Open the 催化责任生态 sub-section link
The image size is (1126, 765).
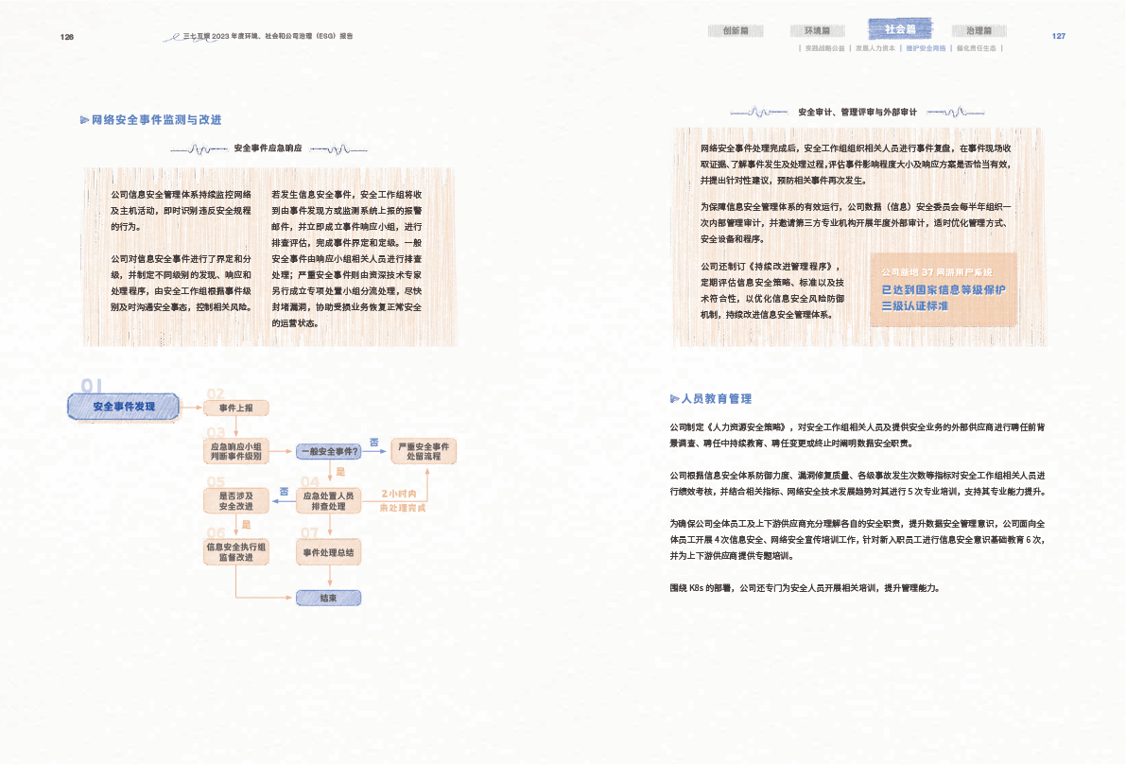point(977,47)
